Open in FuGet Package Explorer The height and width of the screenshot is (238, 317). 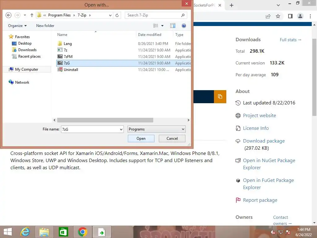pos(268,184)
